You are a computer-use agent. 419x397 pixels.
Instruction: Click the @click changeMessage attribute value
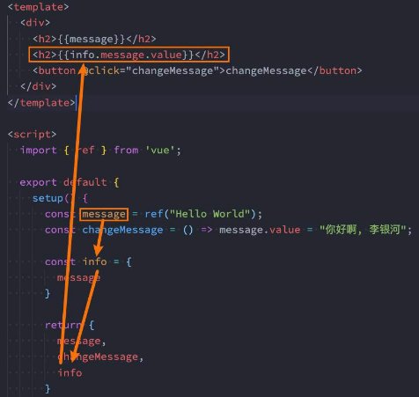tap(173, 70)
